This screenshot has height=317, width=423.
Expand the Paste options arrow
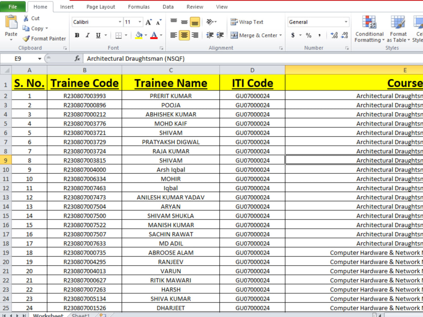pos(11,40)
